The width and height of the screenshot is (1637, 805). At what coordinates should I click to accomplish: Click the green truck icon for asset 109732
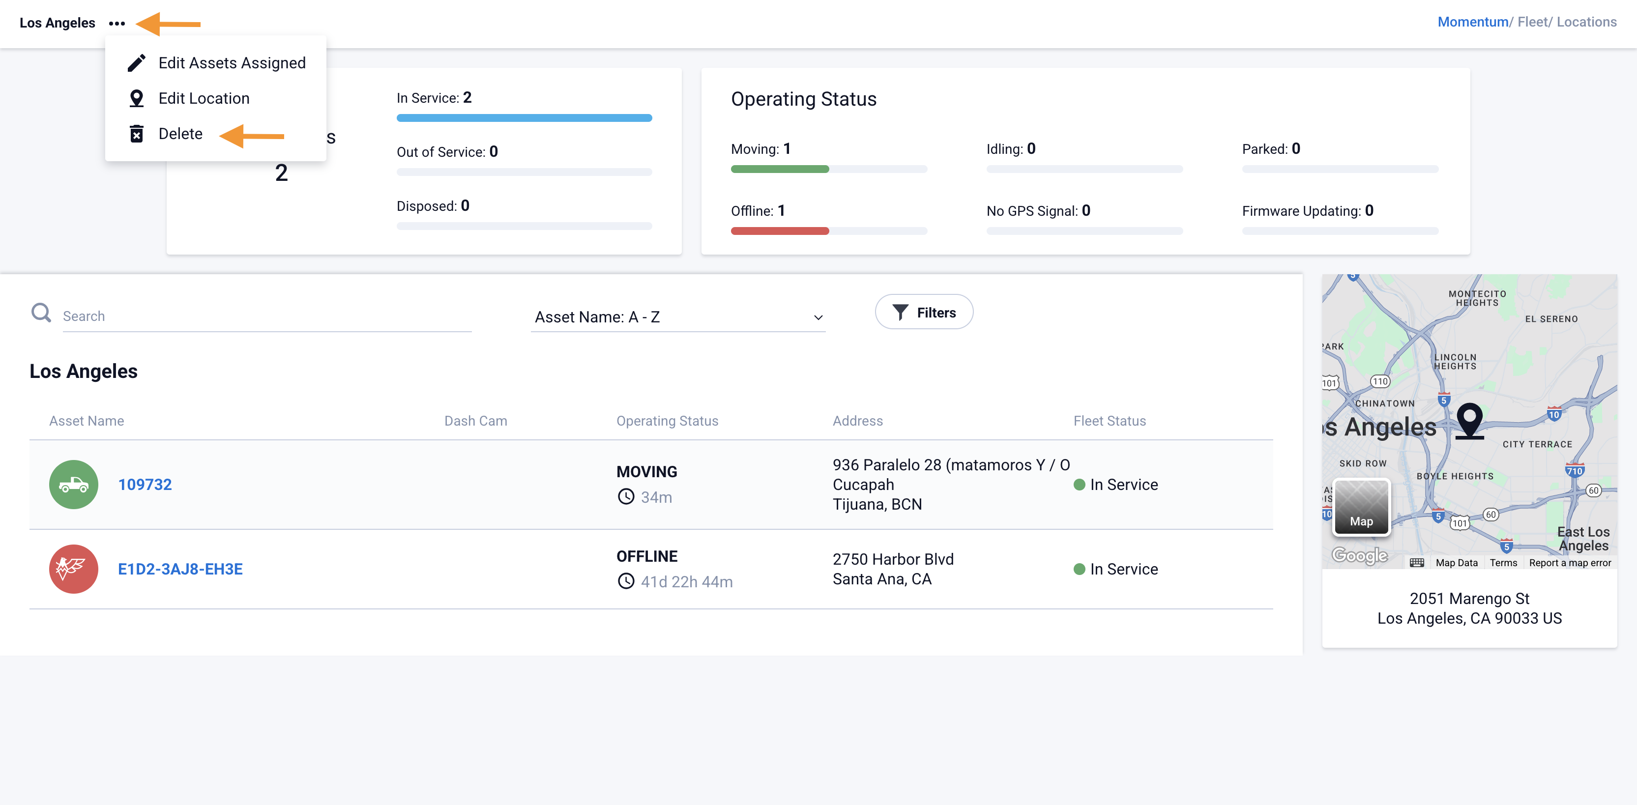(74, 485)
